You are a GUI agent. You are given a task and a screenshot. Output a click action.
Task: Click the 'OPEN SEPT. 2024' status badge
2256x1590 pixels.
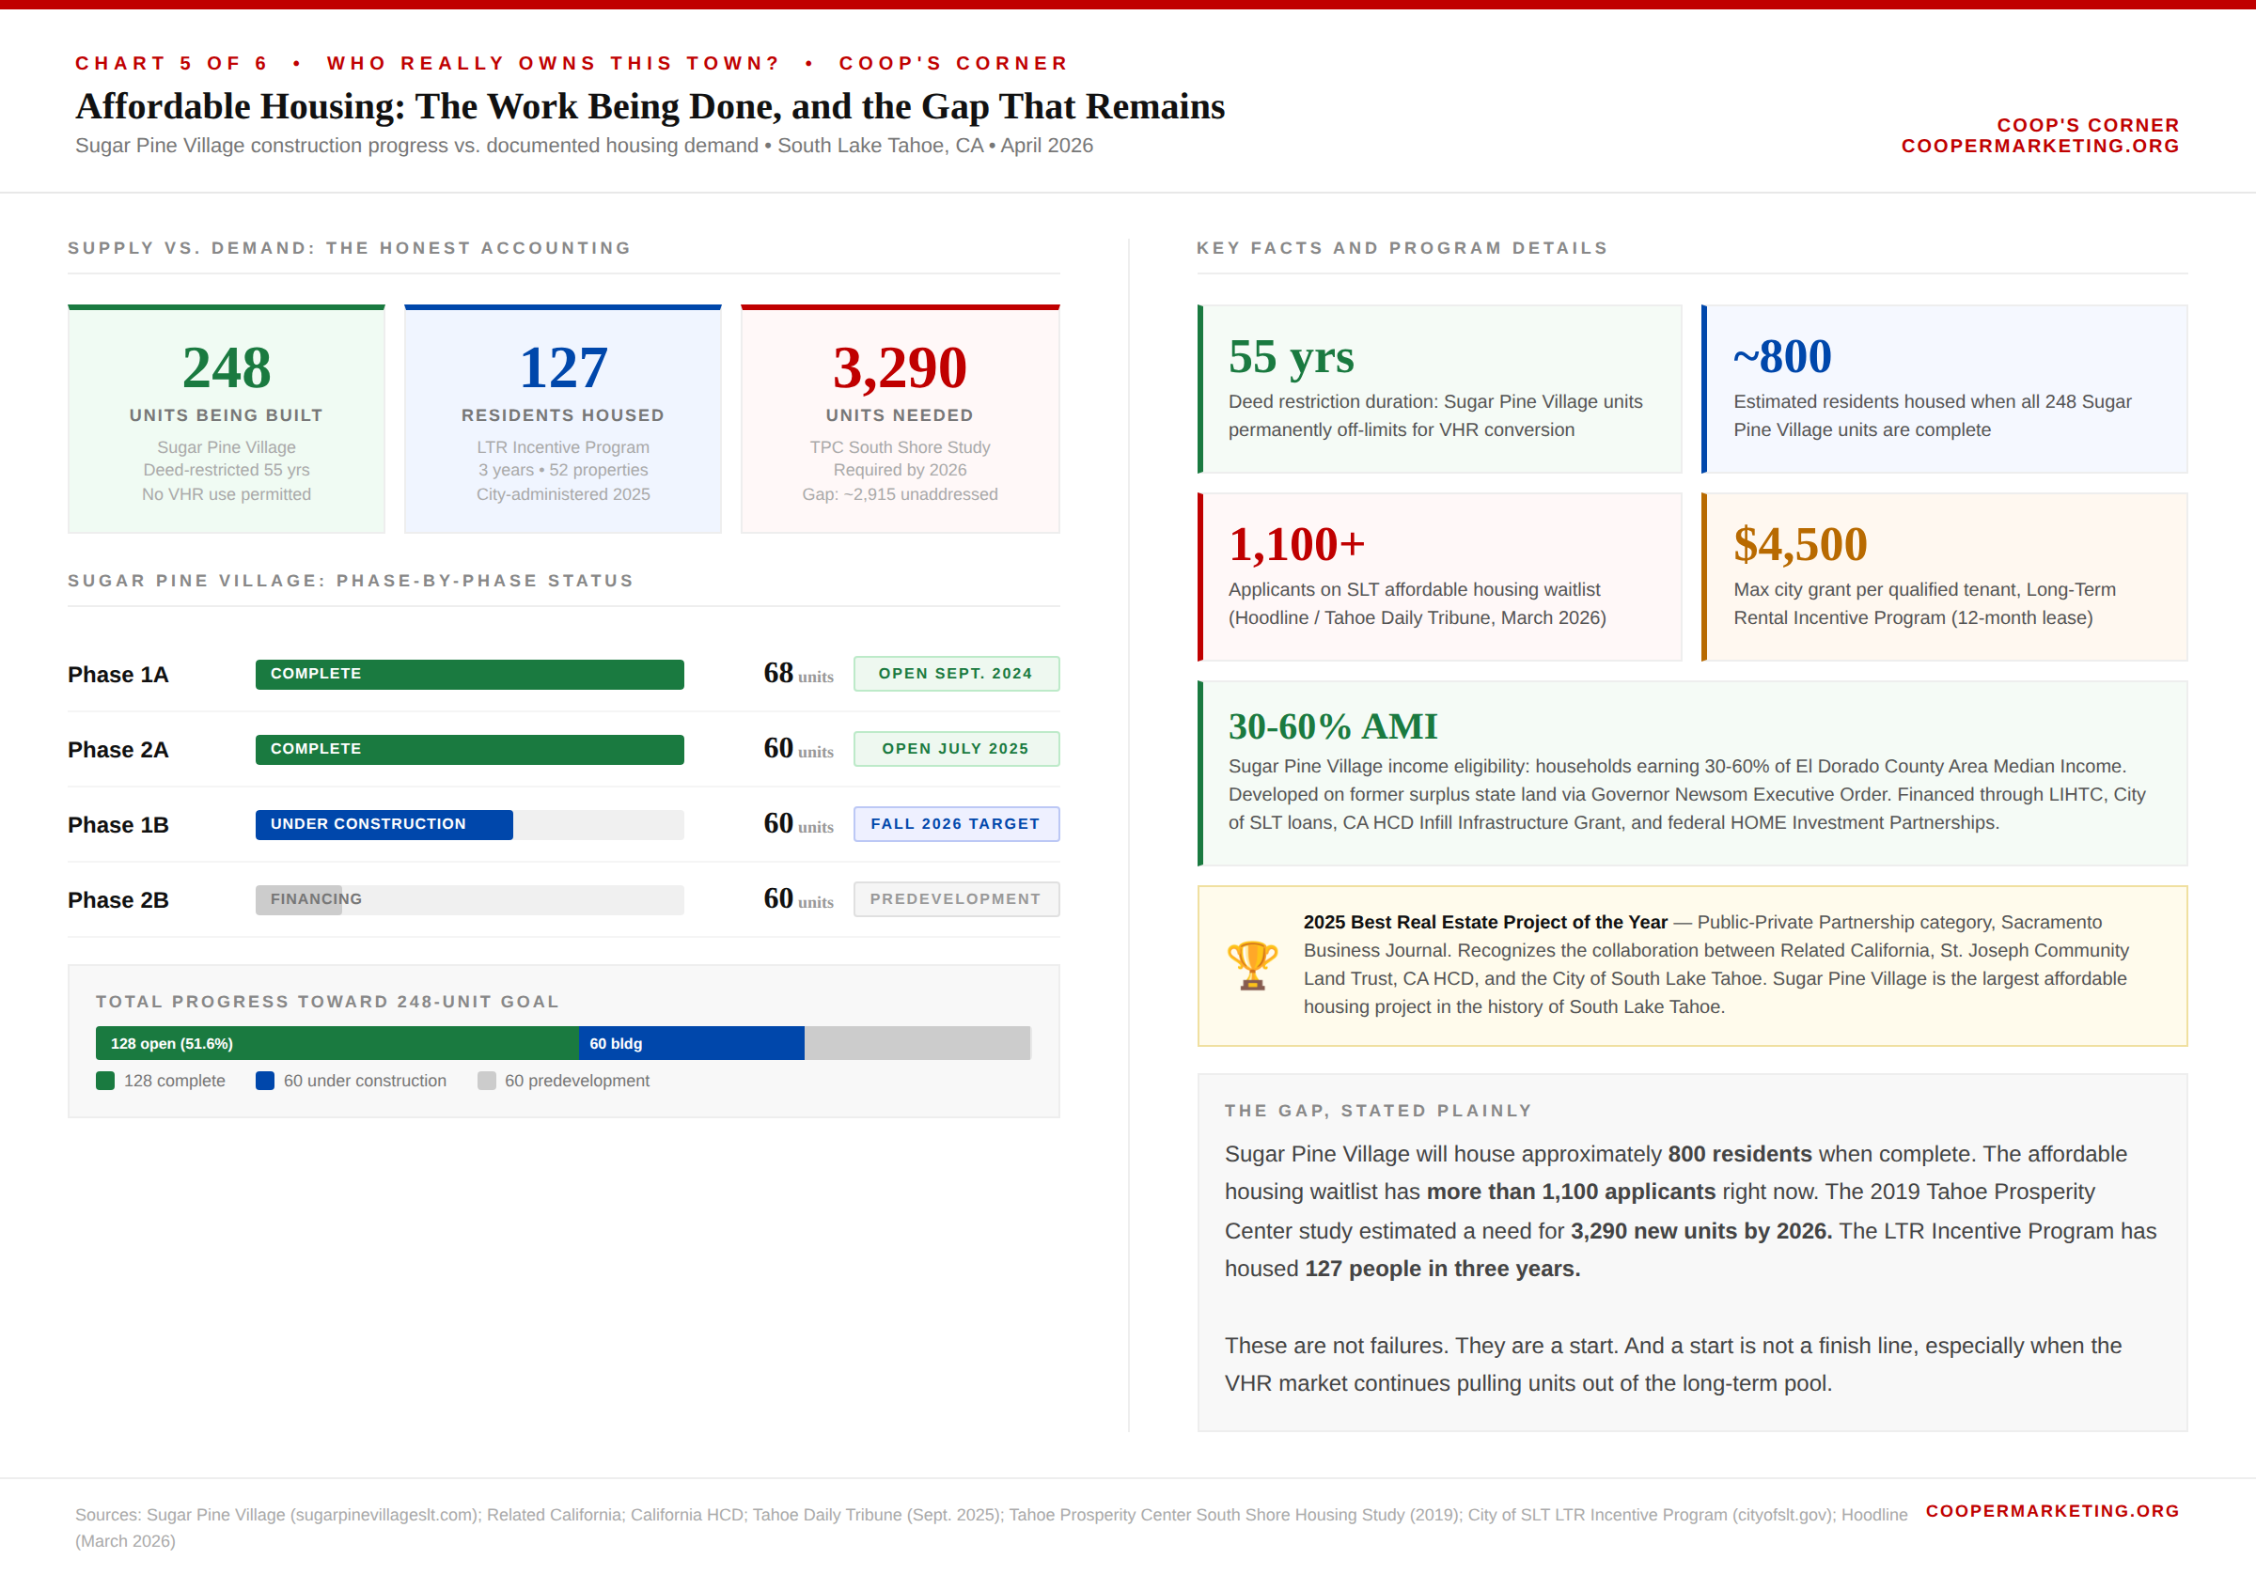955,674
